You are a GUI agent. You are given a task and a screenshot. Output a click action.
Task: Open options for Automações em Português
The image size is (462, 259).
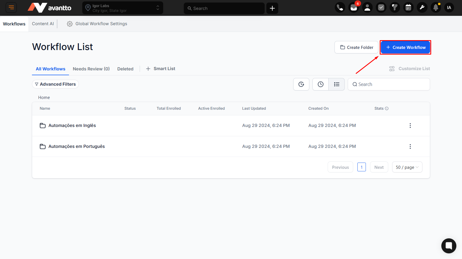(410, 146)
